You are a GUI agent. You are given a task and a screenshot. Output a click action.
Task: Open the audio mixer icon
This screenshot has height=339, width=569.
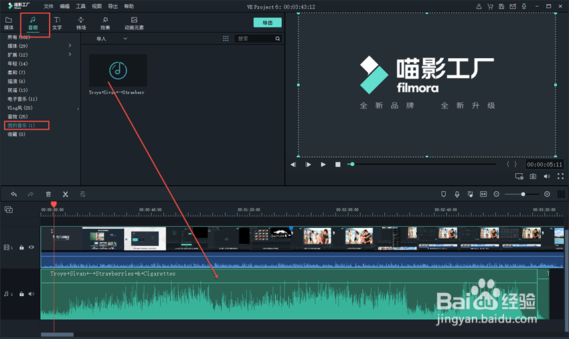(x=471, y=195)
